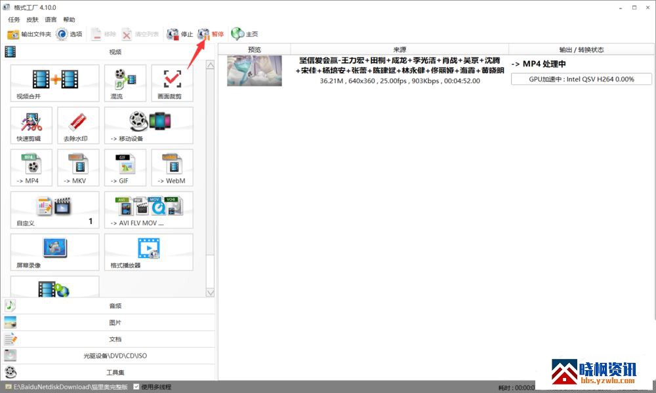Launch the 快速剪辑 quick clip tool

(31, 125)
